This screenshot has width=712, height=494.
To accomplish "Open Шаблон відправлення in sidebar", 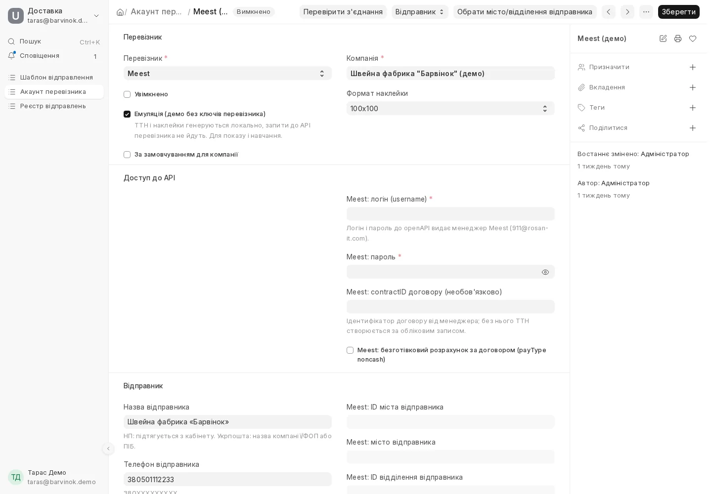I will coord(54,78).
